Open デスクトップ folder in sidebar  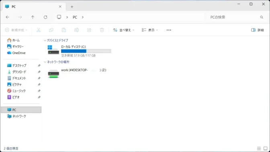16,66
